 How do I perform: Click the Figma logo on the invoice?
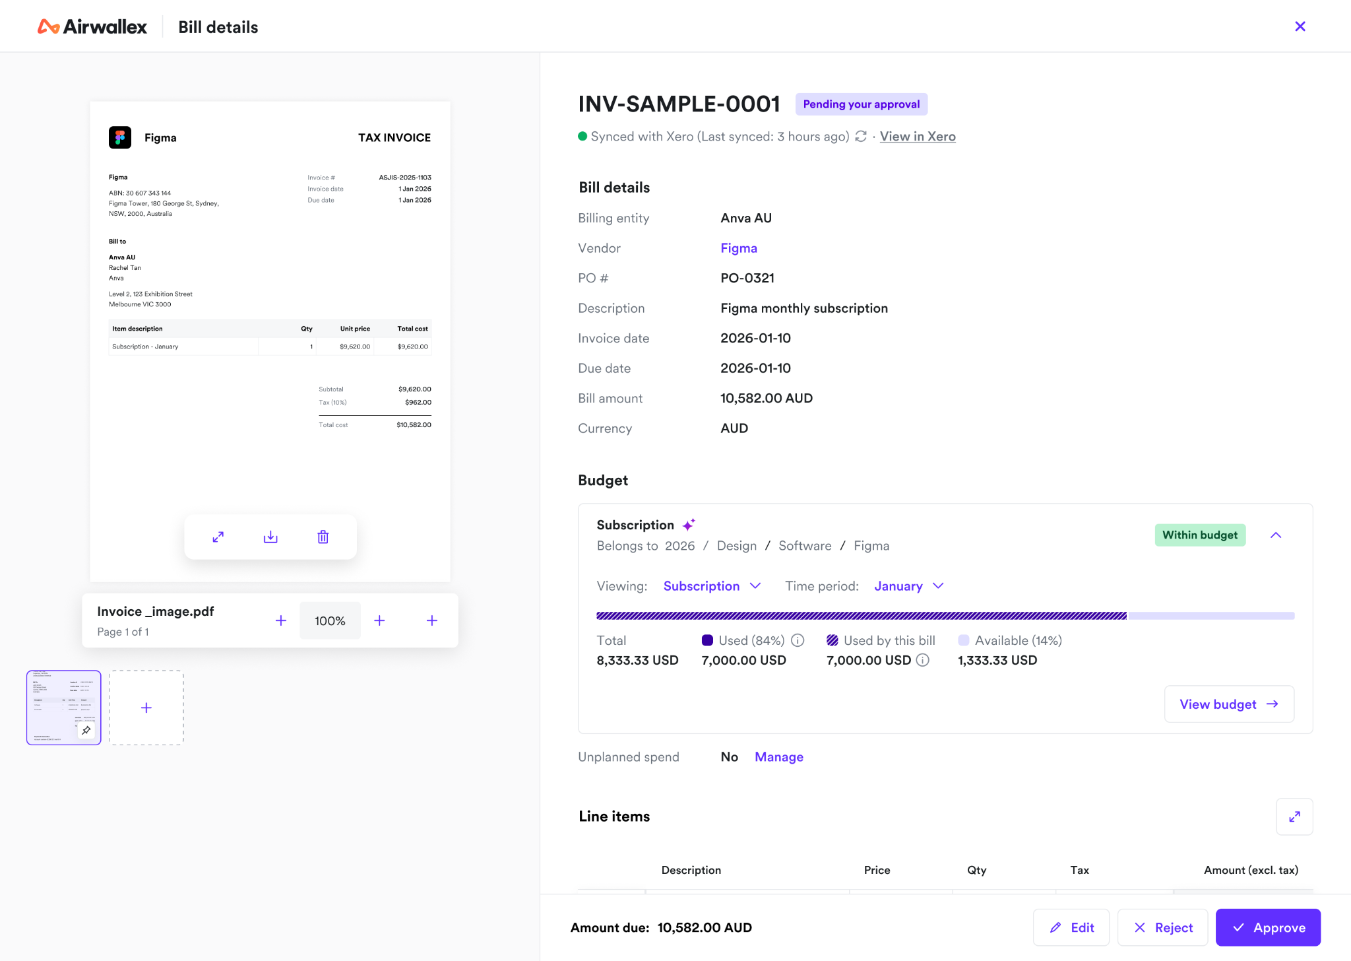[x=120, y=137]
